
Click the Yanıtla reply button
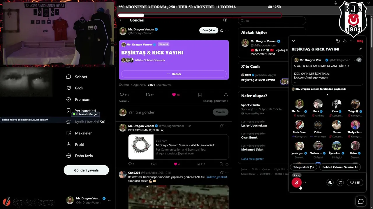pos(221,112)
